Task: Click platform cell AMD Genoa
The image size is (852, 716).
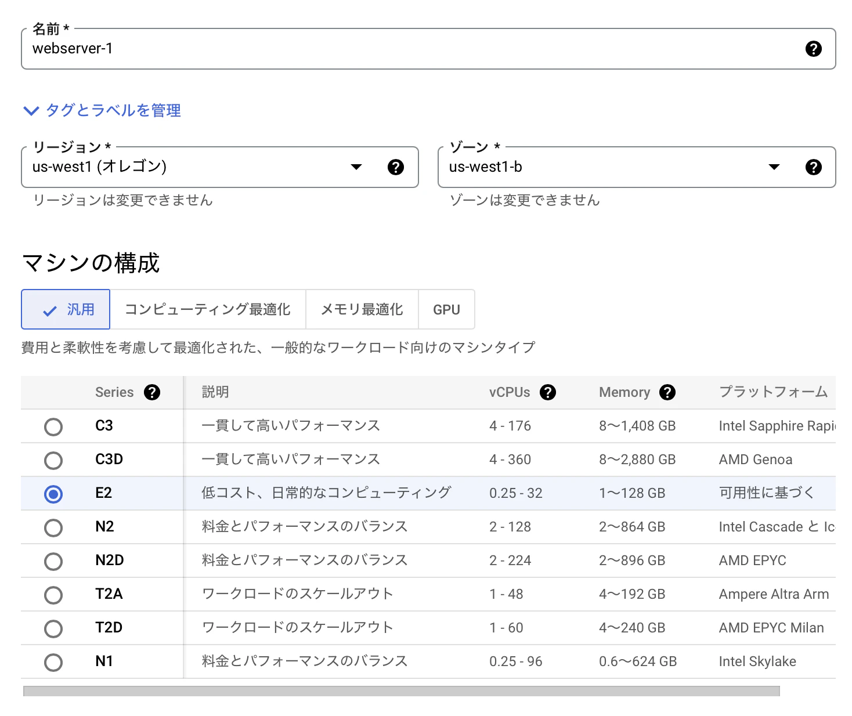Action: click(x=756, y=460)
